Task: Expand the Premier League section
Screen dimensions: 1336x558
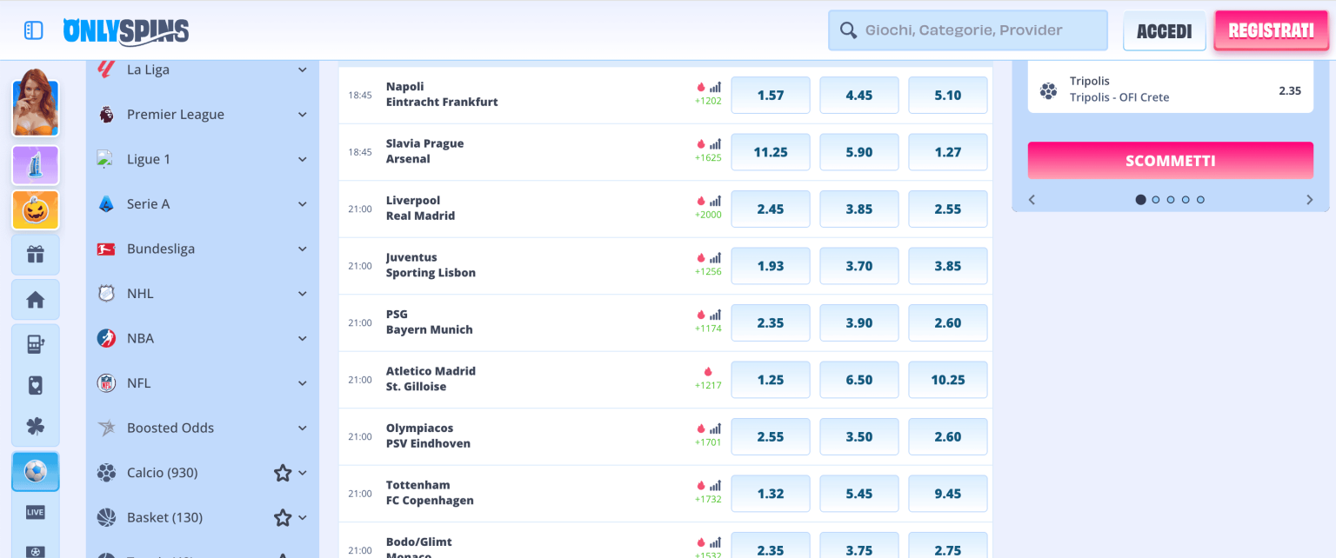Action: pyautogui.click(x=302, y=115)
